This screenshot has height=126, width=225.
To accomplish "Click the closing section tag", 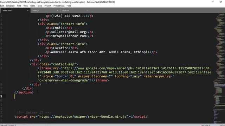I will pos(24,92).
